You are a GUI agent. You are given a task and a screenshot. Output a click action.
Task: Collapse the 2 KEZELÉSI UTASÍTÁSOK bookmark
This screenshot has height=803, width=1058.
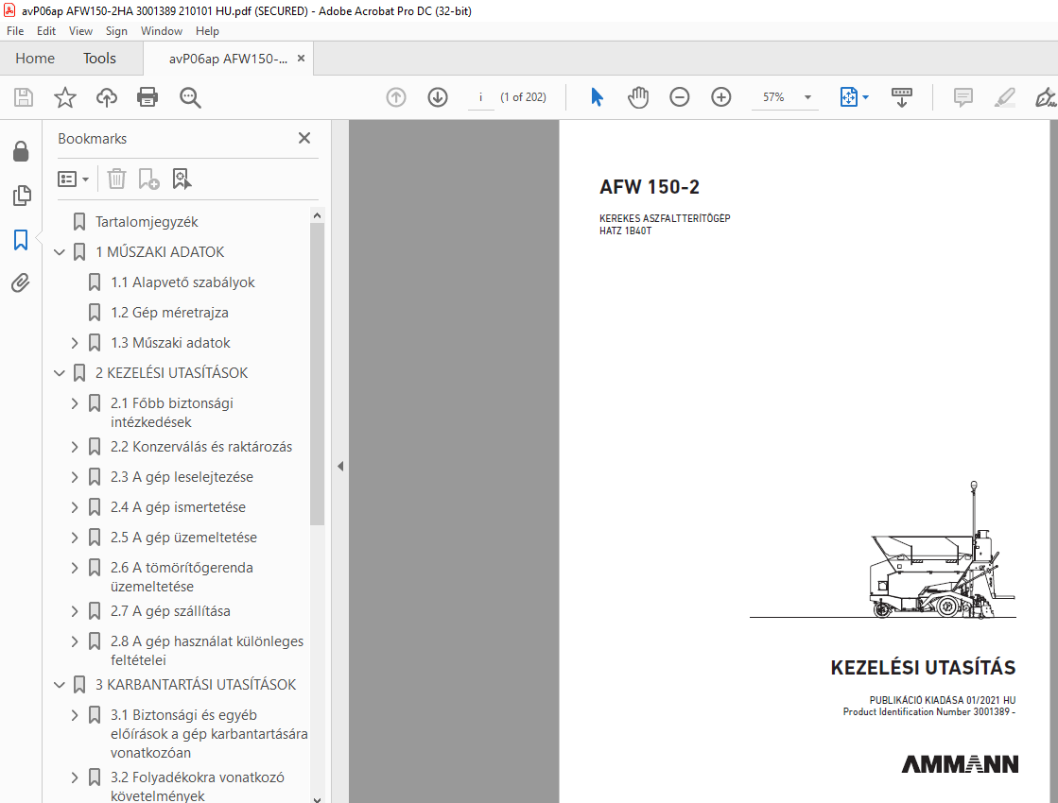coord(60,373)
